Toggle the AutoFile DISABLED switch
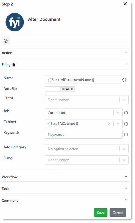Image resolution: width=135 pixels, height=223 pixels. [x=60, y=89]
